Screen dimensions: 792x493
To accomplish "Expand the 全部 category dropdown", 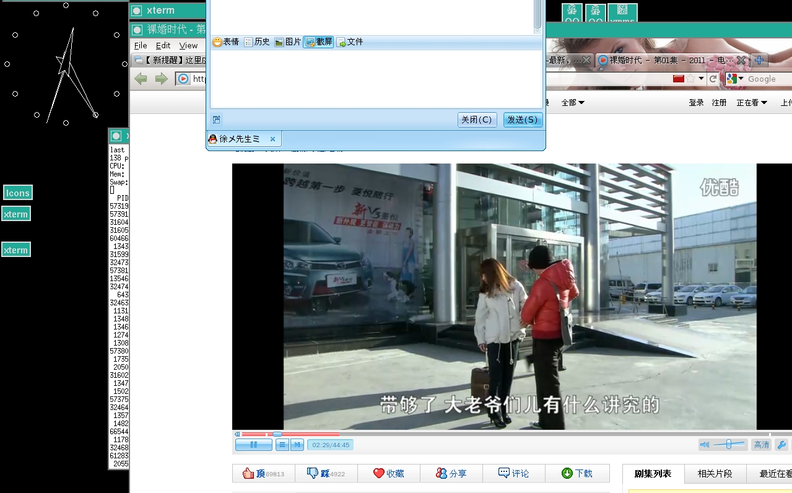I will coord(573,102).
